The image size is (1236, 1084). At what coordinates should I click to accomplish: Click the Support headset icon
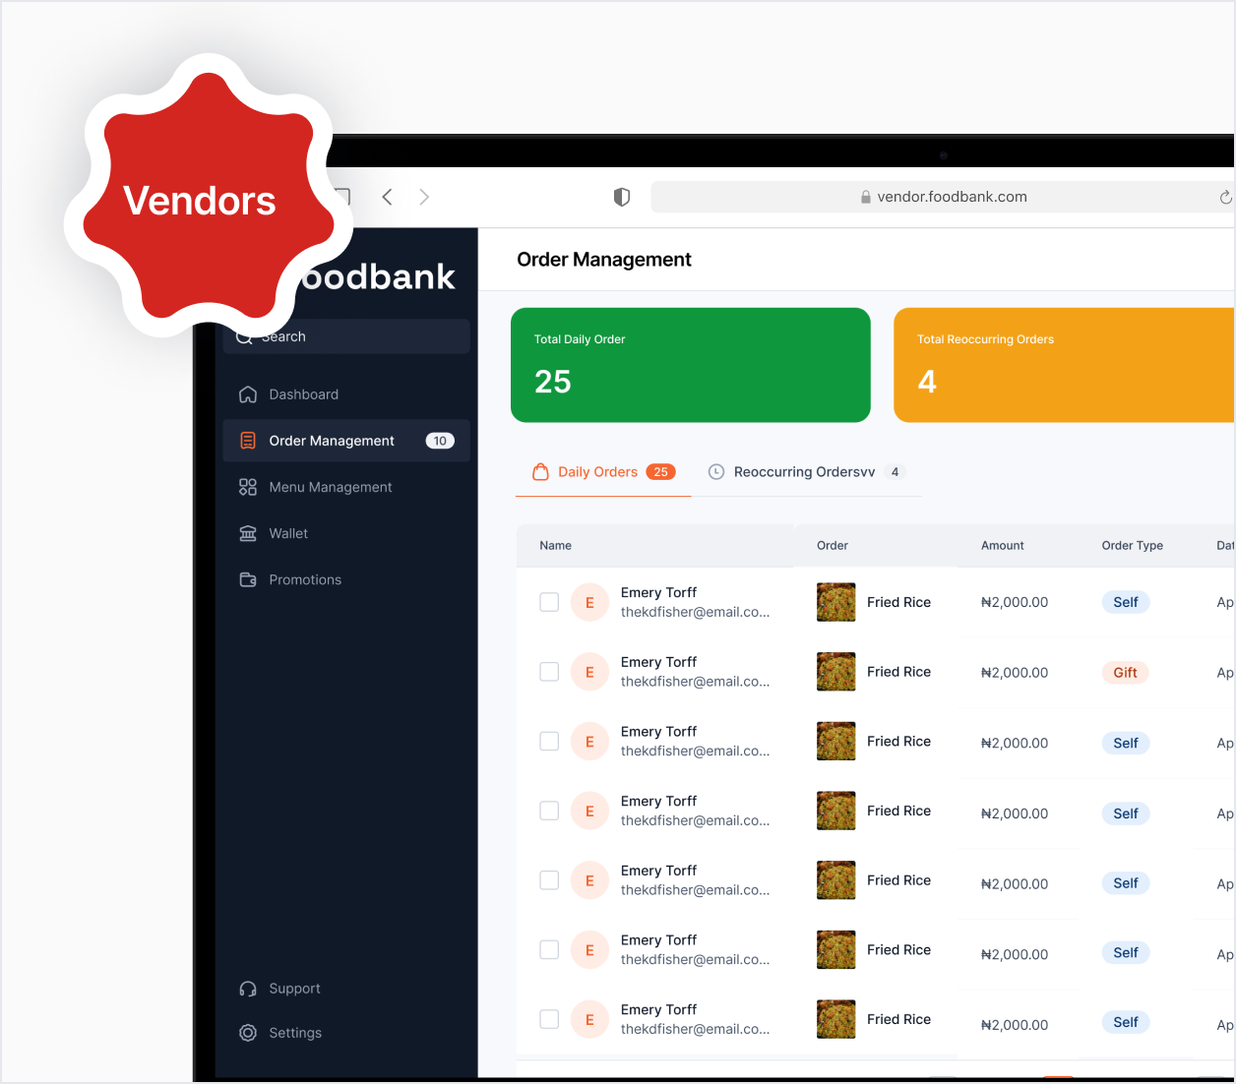247,988
